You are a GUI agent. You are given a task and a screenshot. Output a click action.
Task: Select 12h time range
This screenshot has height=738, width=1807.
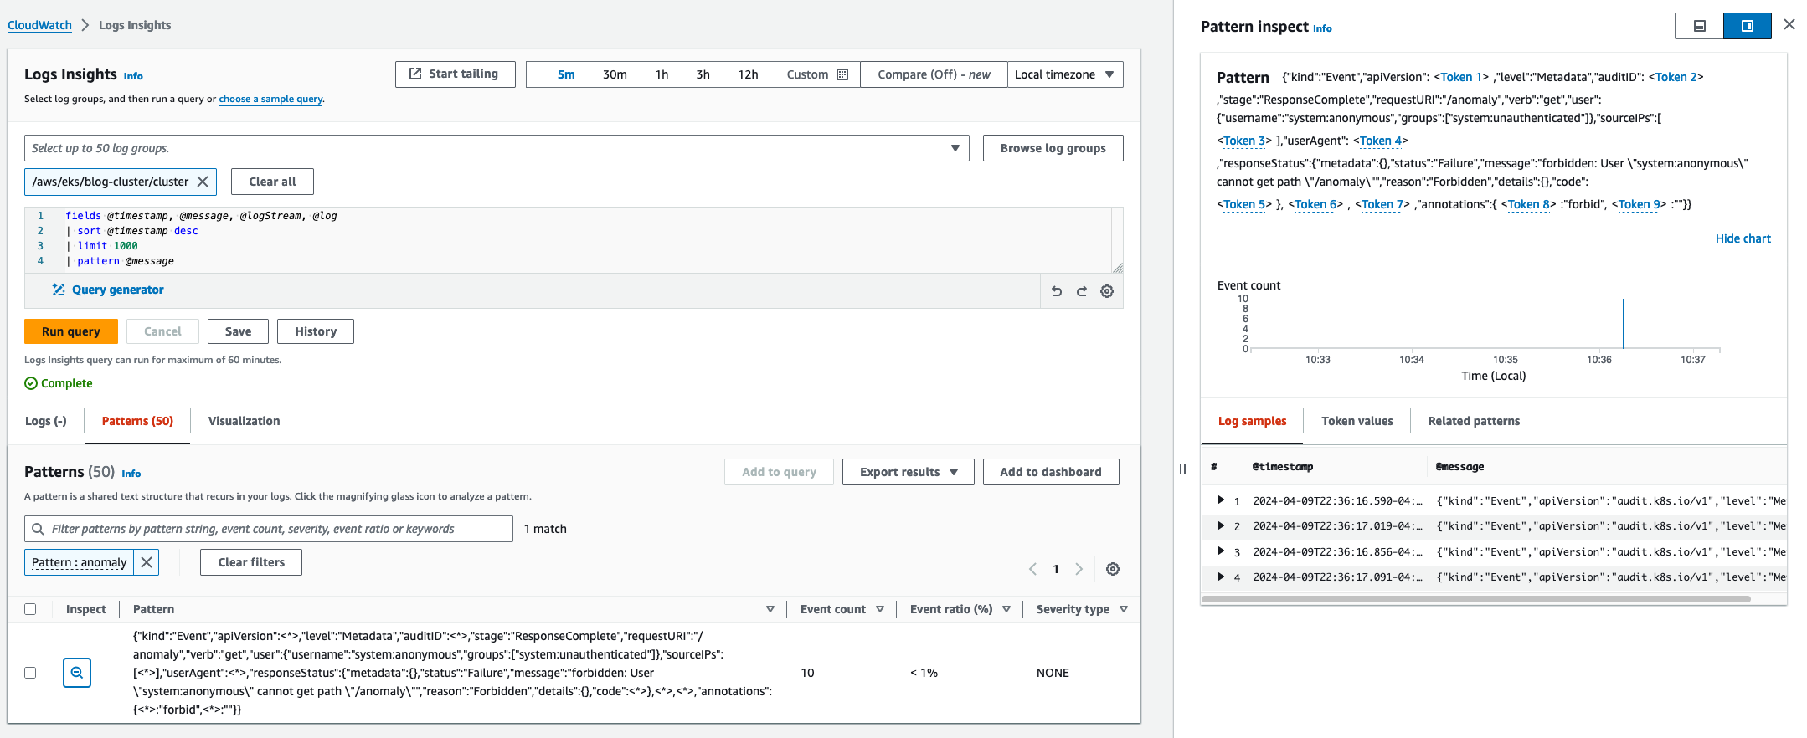(x=748, y=74)
